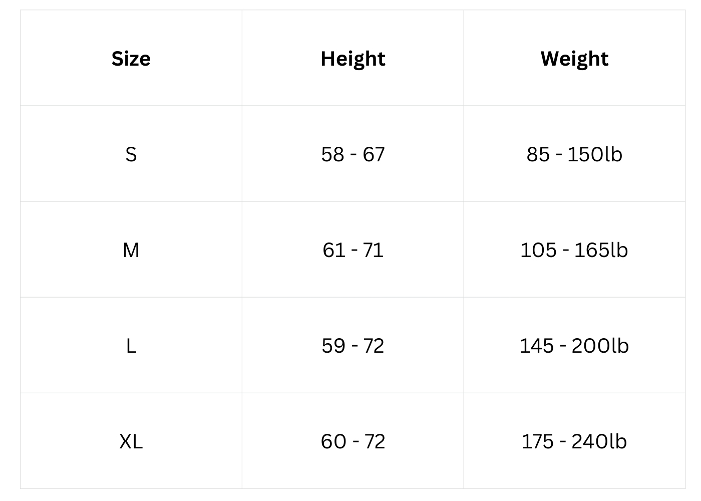
Task: Click the 85 lower weight value for S
Action: [x=538, y=154]
